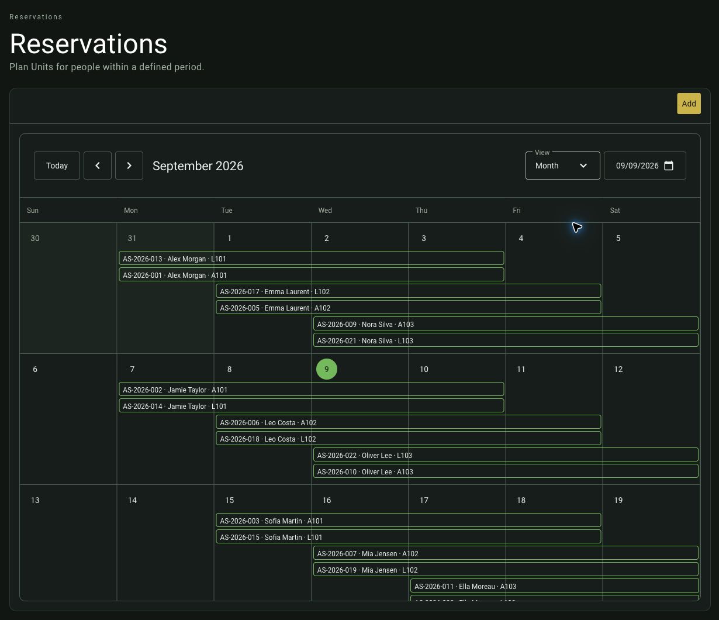This screenshot has width=719, height=620.
Task: Open reservation AS-2026-005 Emma Laurent A102
Action: pyautogui.click(x=409, y=308)
